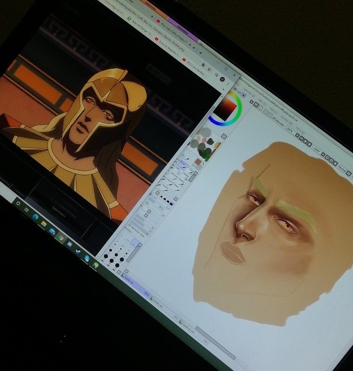This screenshot has height=371, width=353.
Task: Select the highlighted brush size preset
Action: click(x=135, y=243)
